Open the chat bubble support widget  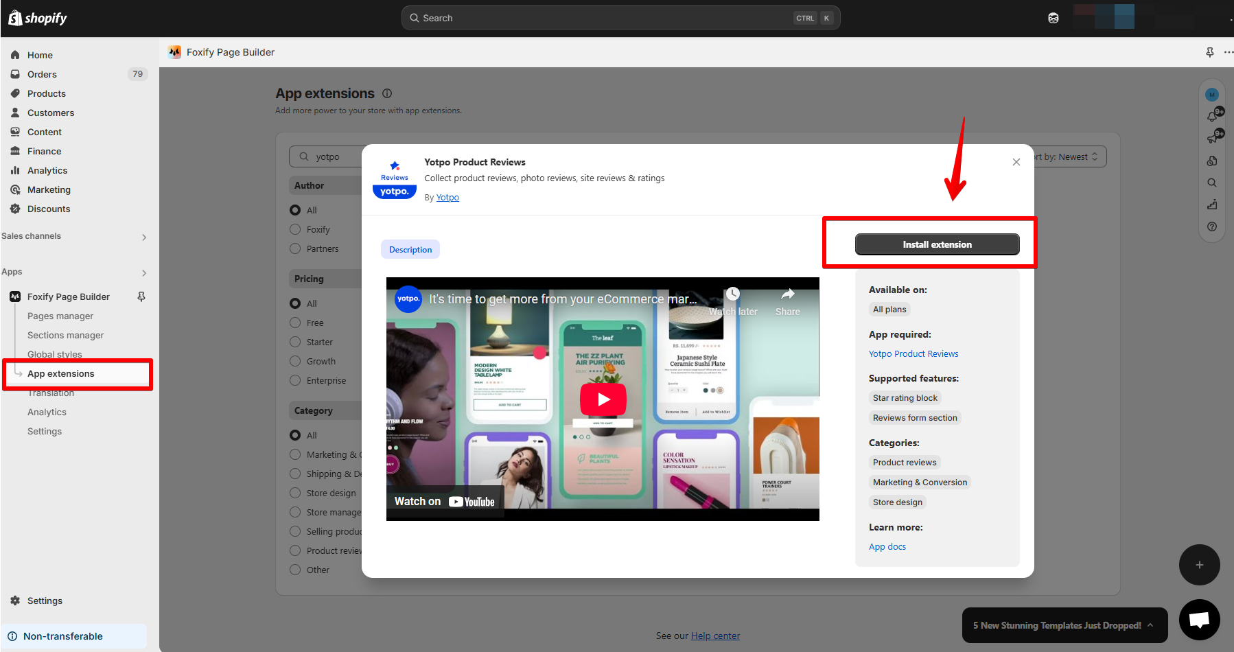[1200, 620]
